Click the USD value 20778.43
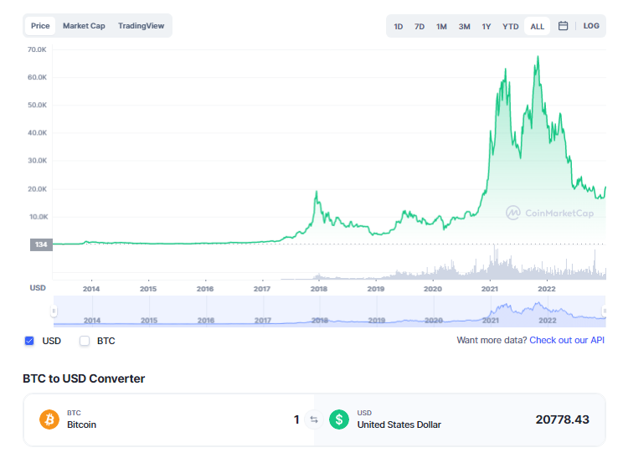 click(x=562, y=419)
